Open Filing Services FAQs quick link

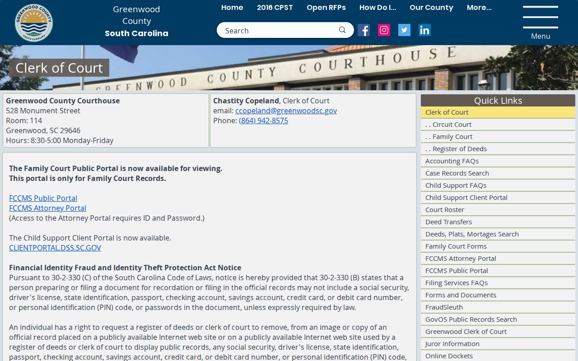[x=498, y=283]
